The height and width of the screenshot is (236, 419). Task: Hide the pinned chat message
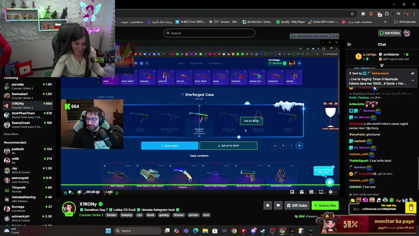click(412, 73)
